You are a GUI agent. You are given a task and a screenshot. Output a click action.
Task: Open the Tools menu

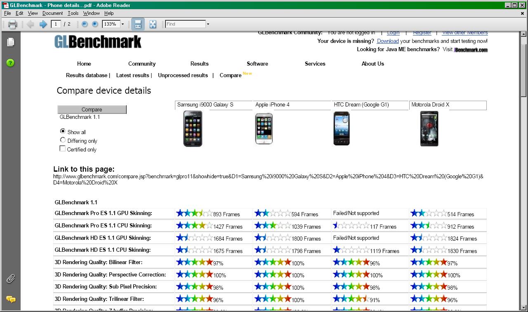(73, 13)
